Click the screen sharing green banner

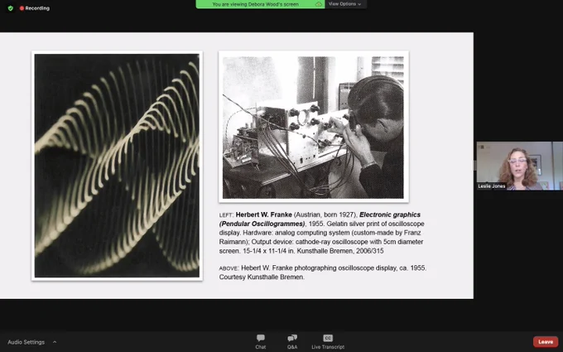(x=260, y=4)
